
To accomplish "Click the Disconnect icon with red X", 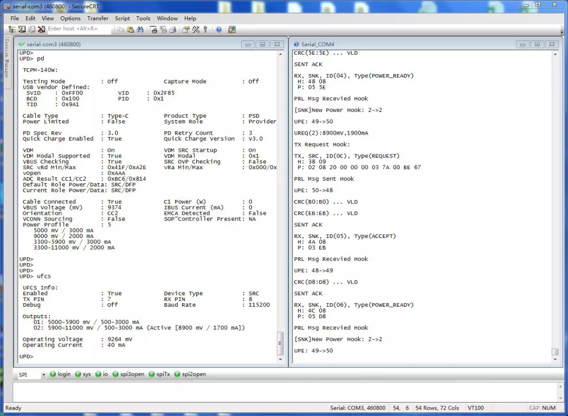I will point(42,29).
